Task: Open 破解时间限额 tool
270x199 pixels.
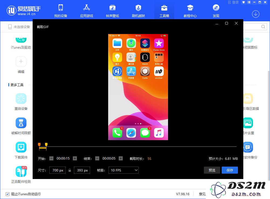Action: pyautogui.click(x=21, y=126)
